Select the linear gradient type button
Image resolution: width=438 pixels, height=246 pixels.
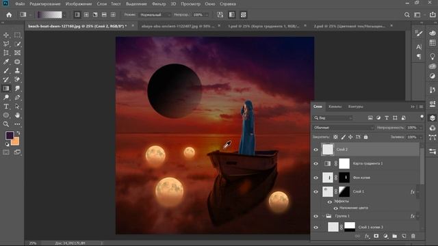tap(77, 15)
